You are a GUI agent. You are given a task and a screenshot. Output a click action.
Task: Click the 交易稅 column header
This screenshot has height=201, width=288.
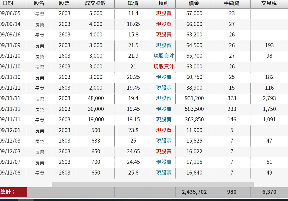pyautogui.click(x=269, y=3)
